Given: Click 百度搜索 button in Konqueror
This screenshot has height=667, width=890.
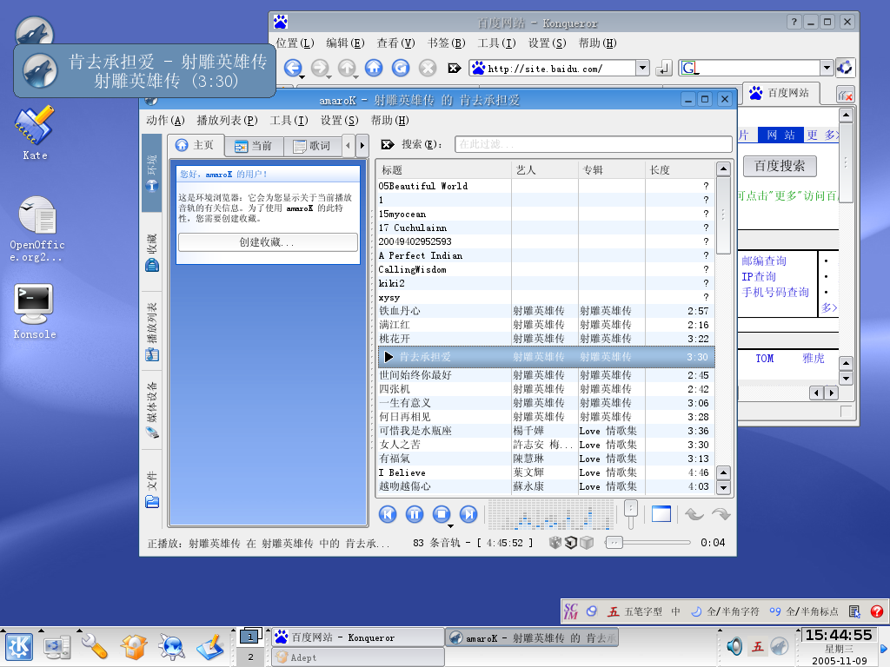Looking at the screenshot, I should (x=780, y=166).
